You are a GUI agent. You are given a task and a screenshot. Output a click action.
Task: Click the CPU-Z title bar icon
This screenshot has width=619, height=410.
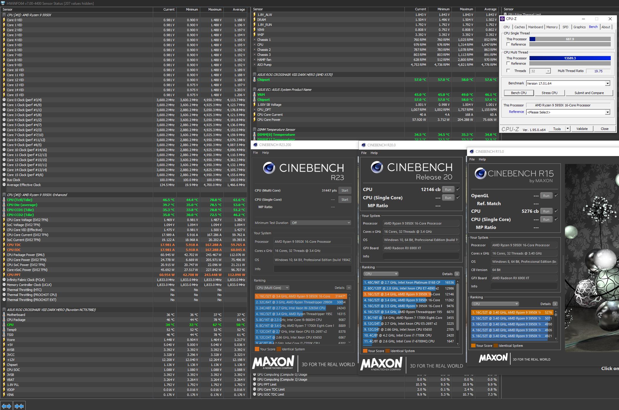[503, 19]
